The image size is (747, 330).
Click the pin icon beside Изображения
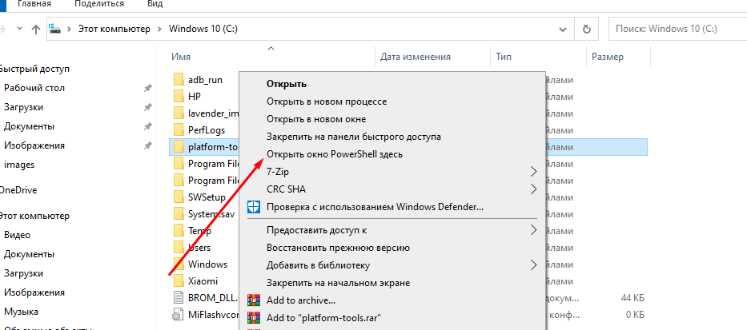click(x=147, y=145)
